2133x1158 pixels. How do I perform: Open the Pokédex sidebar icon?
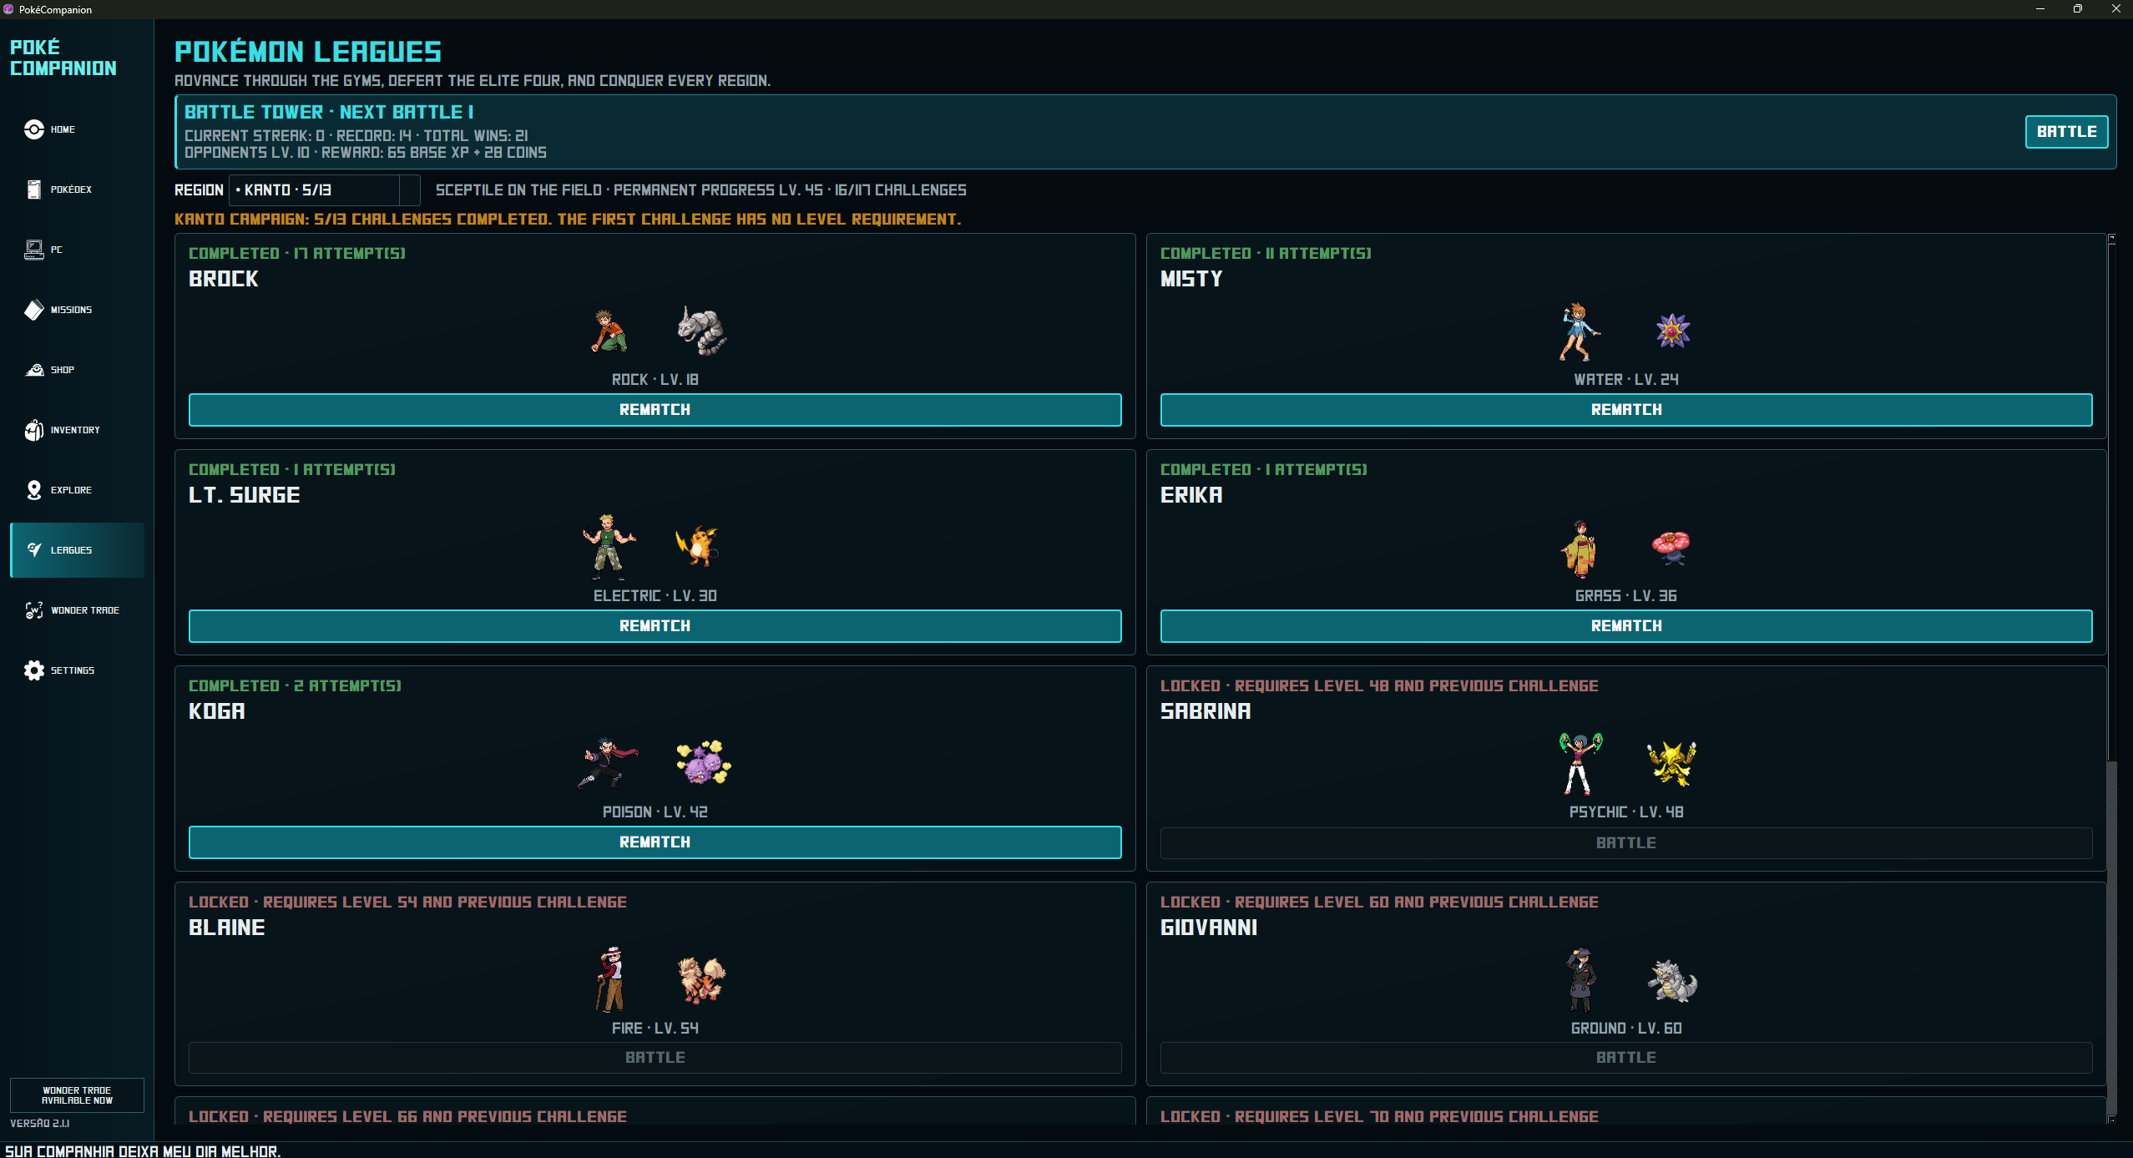34,190
